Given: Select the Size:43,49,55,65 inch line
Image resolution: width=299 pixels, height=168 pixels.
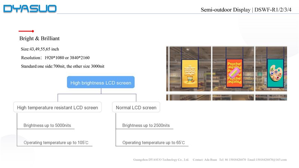Looking at the screenshot, I should tap(40, 49).
